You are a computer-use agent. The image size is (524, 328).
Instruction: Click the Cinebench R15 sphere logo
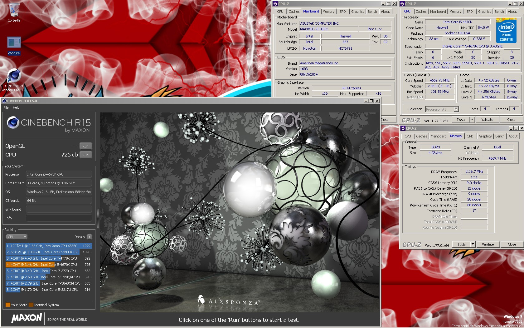(13, 122)
